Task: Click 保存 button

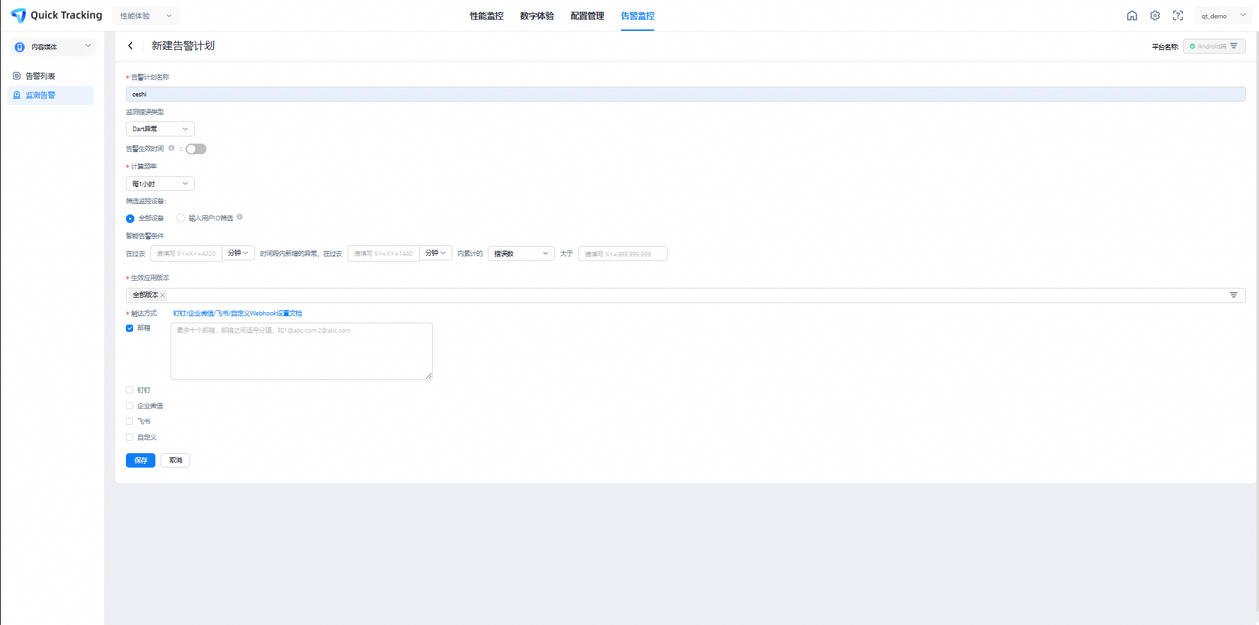Action: click(140, 460)
